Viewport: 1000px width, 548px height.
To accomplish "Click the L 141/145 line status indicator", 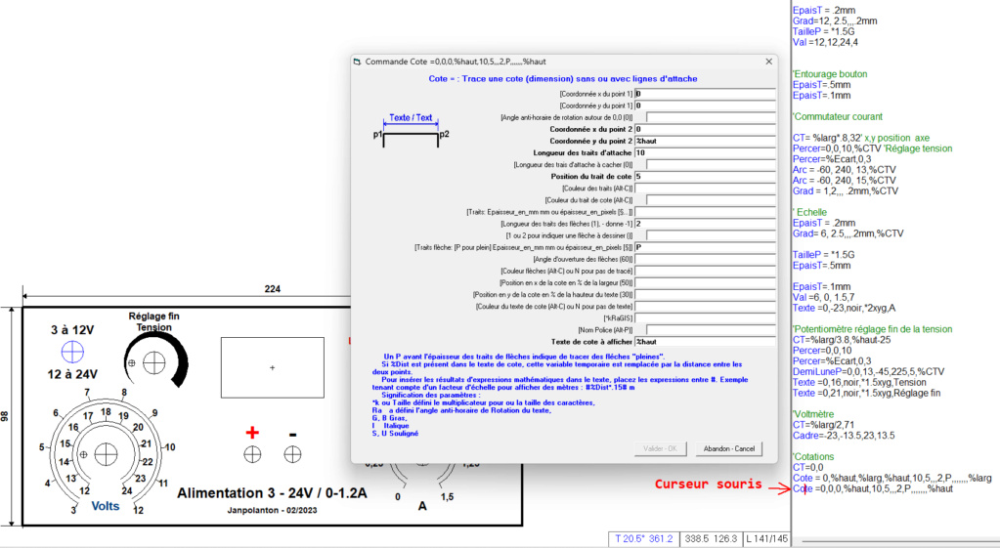I will [x=765, y=538].
